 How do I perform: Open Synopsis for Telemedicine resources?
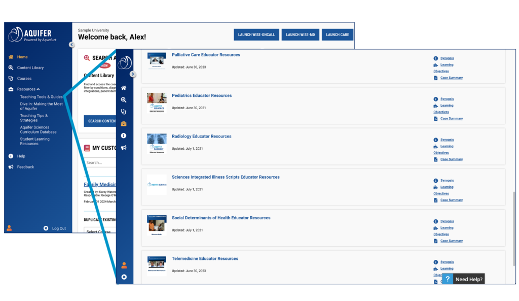tap(447, 262)
